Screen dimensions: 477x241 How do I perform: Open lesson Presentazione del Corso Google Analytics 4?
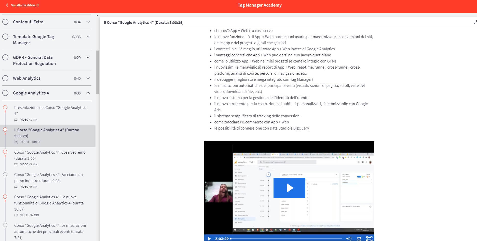(50, 110)
